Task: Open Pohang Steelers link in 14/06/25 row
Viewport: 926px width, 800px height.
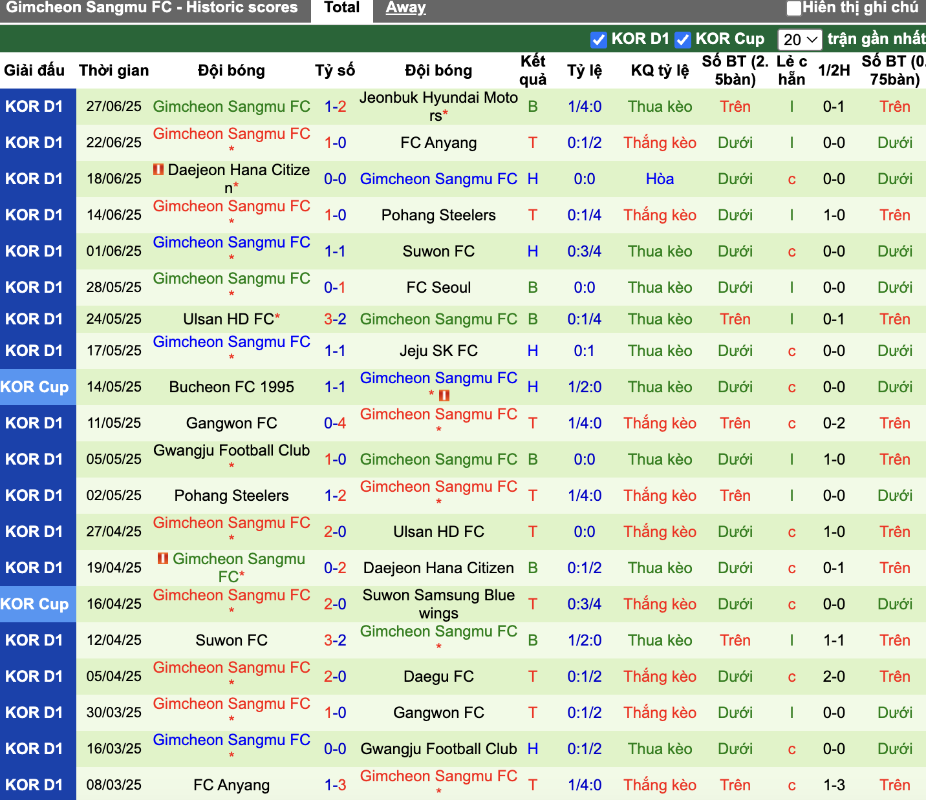Action: click(x=438, y=215)
